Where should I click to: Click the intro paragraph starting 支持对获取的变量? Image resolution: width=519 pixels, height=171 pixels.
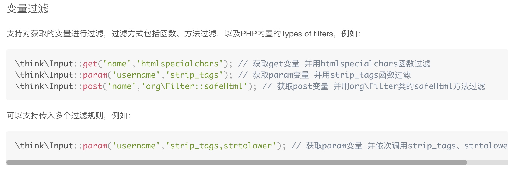coord(184,34)
